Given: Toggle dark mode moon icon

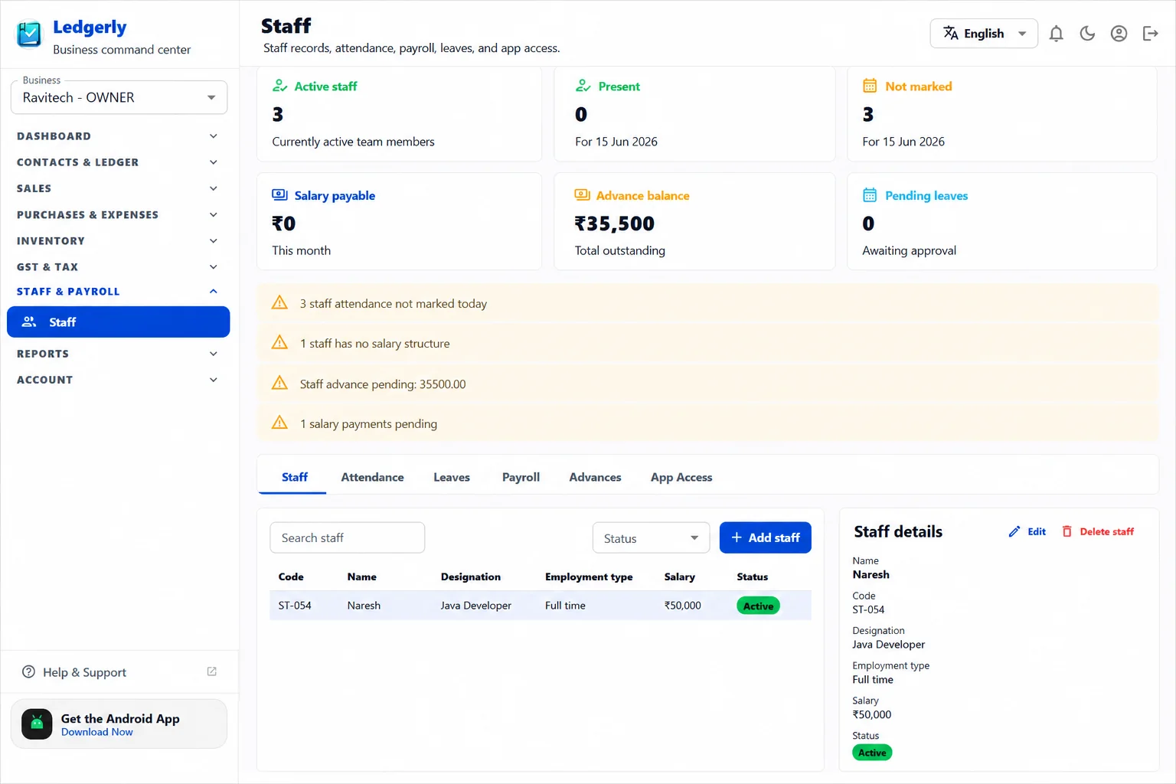Looking at the screenshot, I should (x=1087, y=34).
